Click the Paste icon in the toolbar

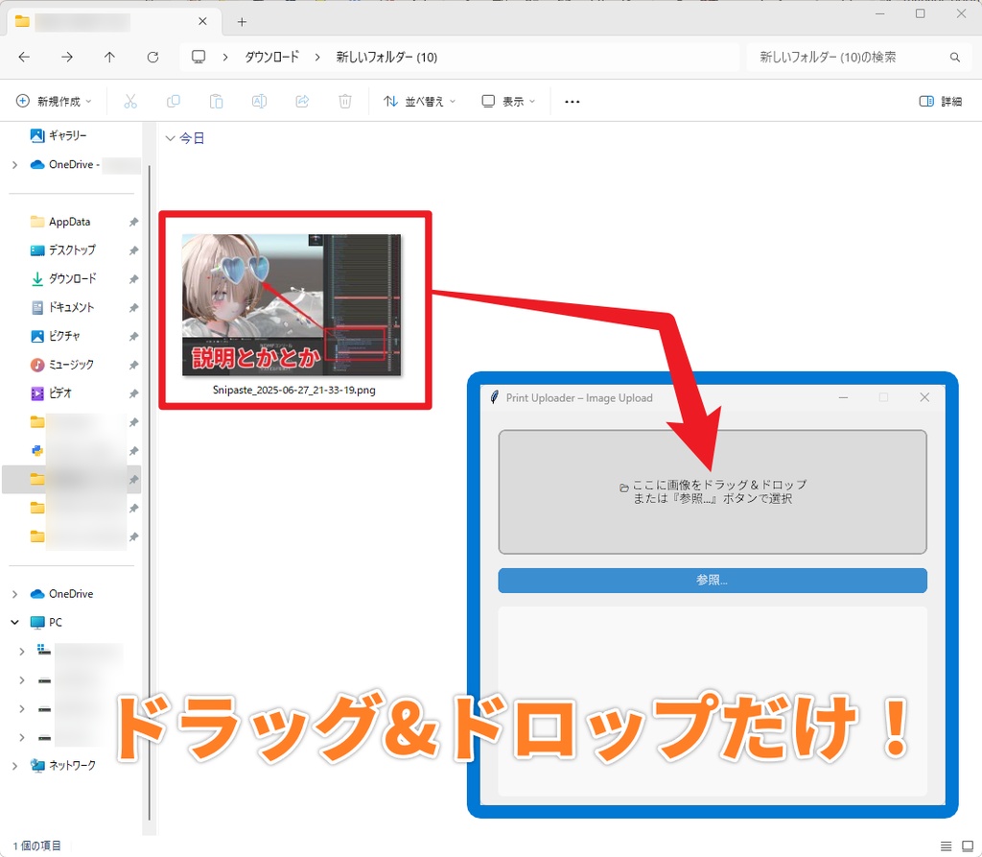[216, 101]
